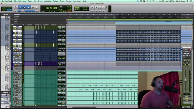The width and height of the screenshot is (194, 109).
Task: Adjust the volume fader in send window
Action: tap(186, 80)
